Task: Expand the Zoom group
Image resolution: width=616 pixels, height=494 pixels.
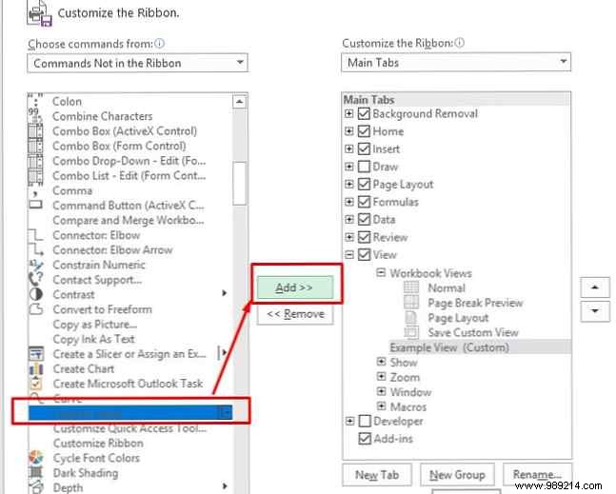Action: click(381, 377)
